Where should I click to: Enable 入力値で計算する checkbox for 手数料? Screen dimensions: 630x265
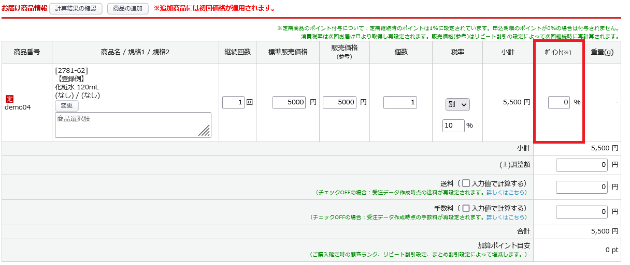coord(466,208)
